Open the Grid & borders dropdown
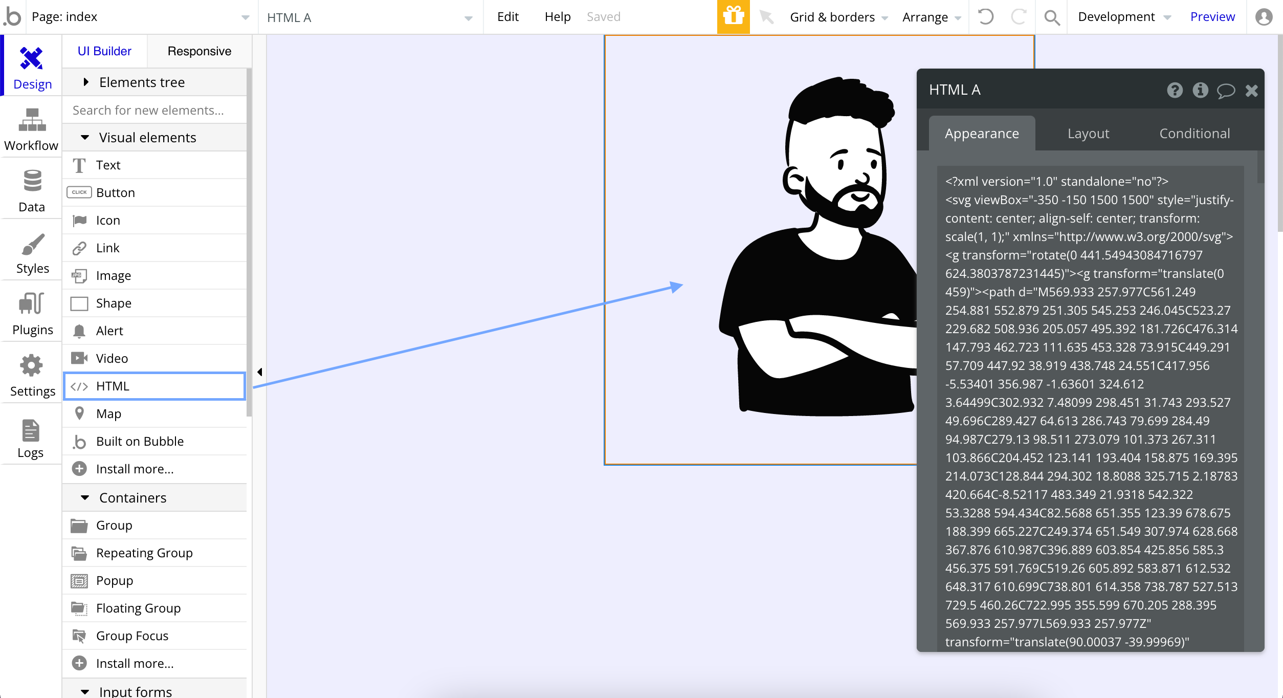The image size is (1283, 698). pos(838,17)
